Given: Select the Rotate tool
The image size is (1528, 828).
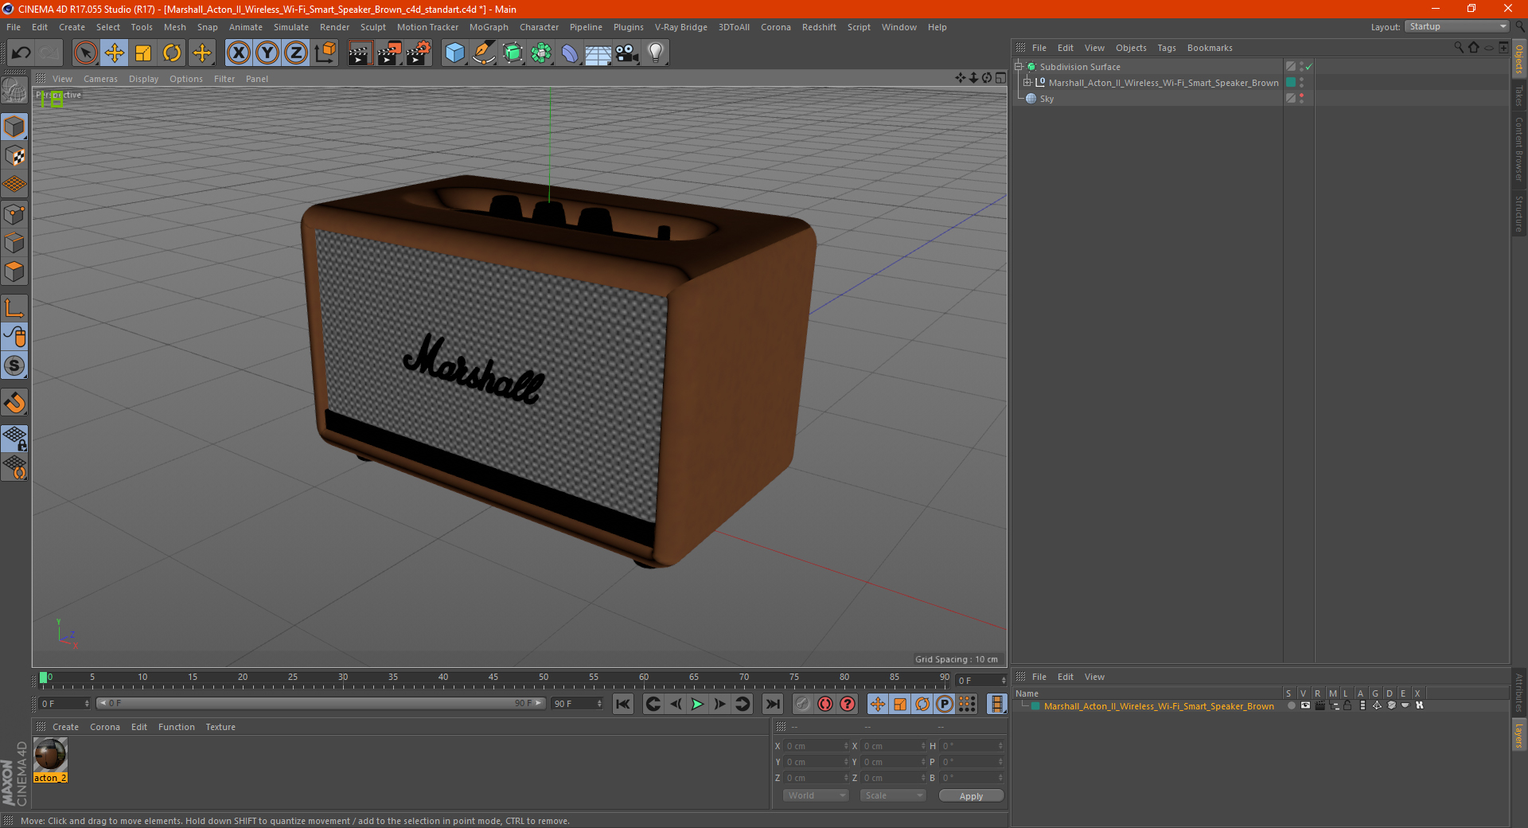Looking at the screenshot, I should [172, 53].
